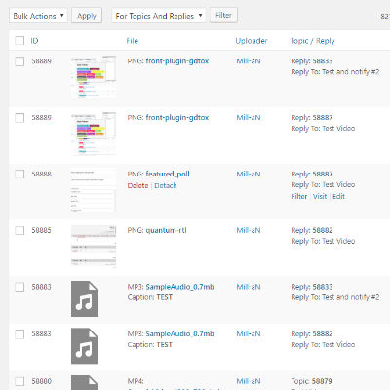The height and width of the screenshot is (390, 390).
Task: Tick the checkbox for ID 58880 row
Action: [x=19, y=381]
